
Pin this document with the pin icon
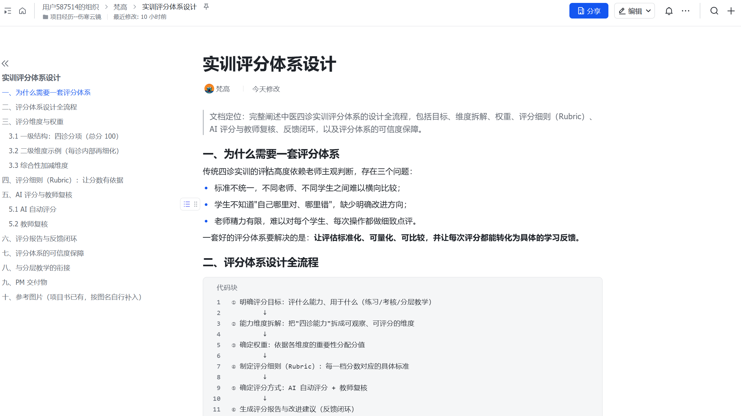(206, 7)
